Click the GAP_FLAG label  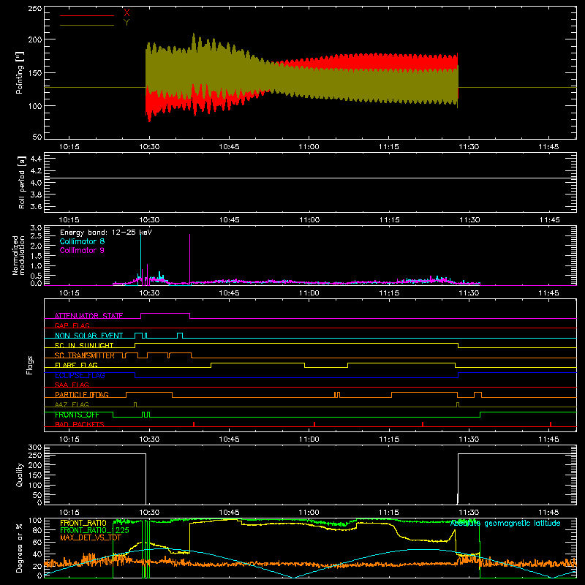[72, 325]
